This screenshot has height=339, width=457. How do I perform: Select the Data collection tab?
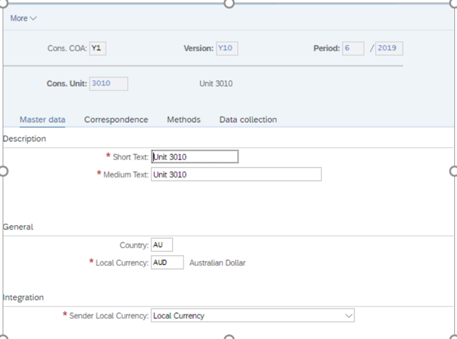(248, 120)
